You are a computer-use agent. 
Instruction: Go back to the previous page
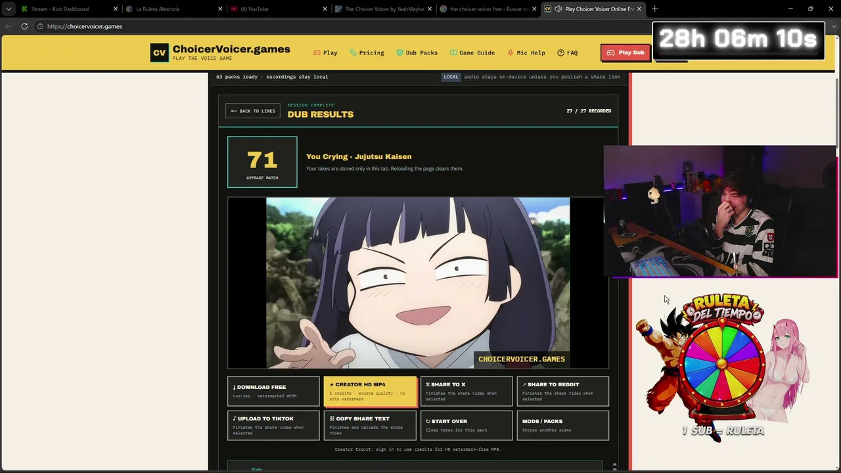9,26
